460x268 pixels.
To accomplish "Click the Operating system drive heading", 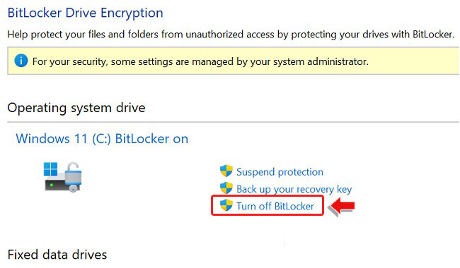I will pyautogui.click(x=76, y=108).
